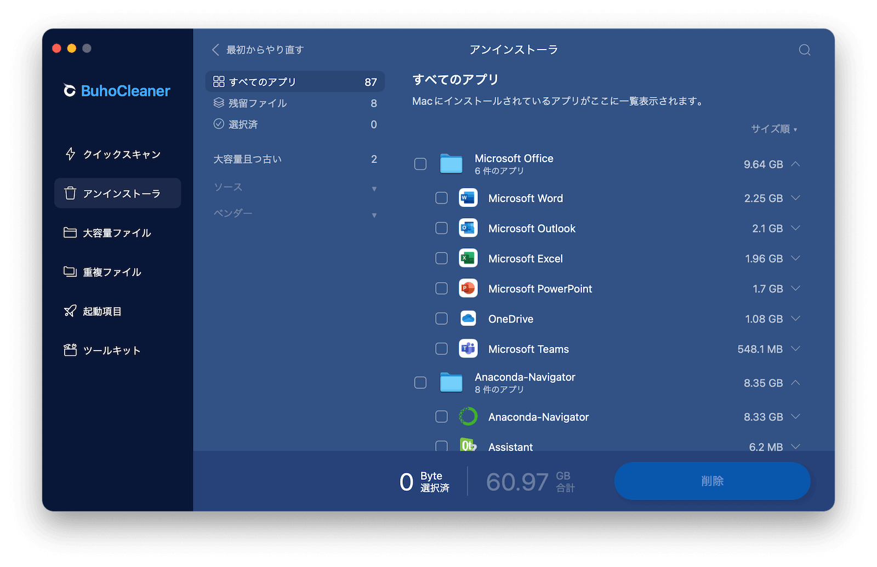This screenshot has height=567, width=877.
Task: Click the すべてのアプリ grid icon
Action: [219, 82]
